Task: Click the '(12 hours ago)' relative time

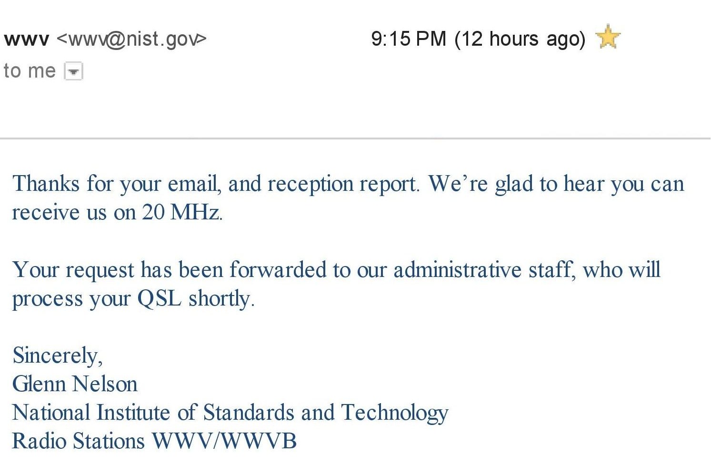Action: [x=520, y=39]
